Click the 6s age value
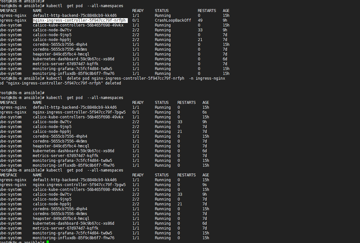This screenshot has width=360, height=243. pos(204,112)
